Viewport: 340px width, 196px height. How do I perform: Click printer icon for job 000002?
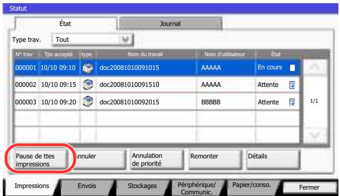pos(88,85)
